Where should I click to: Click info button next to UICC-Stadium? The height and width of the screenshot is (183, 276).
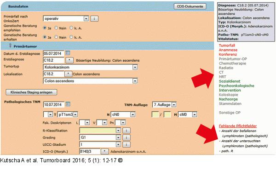(x=126, y=145)
